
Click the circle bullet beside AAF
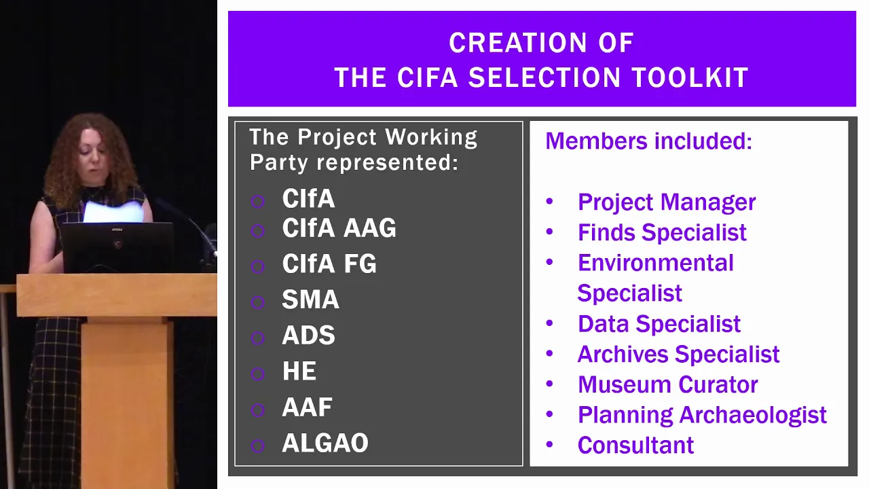coord(257,410)
